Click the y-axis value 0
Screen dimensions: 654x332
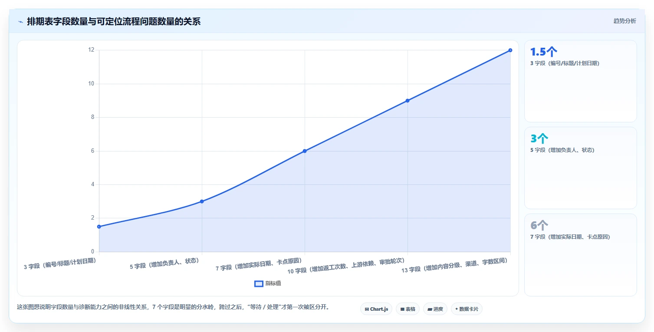click(92, 252)
